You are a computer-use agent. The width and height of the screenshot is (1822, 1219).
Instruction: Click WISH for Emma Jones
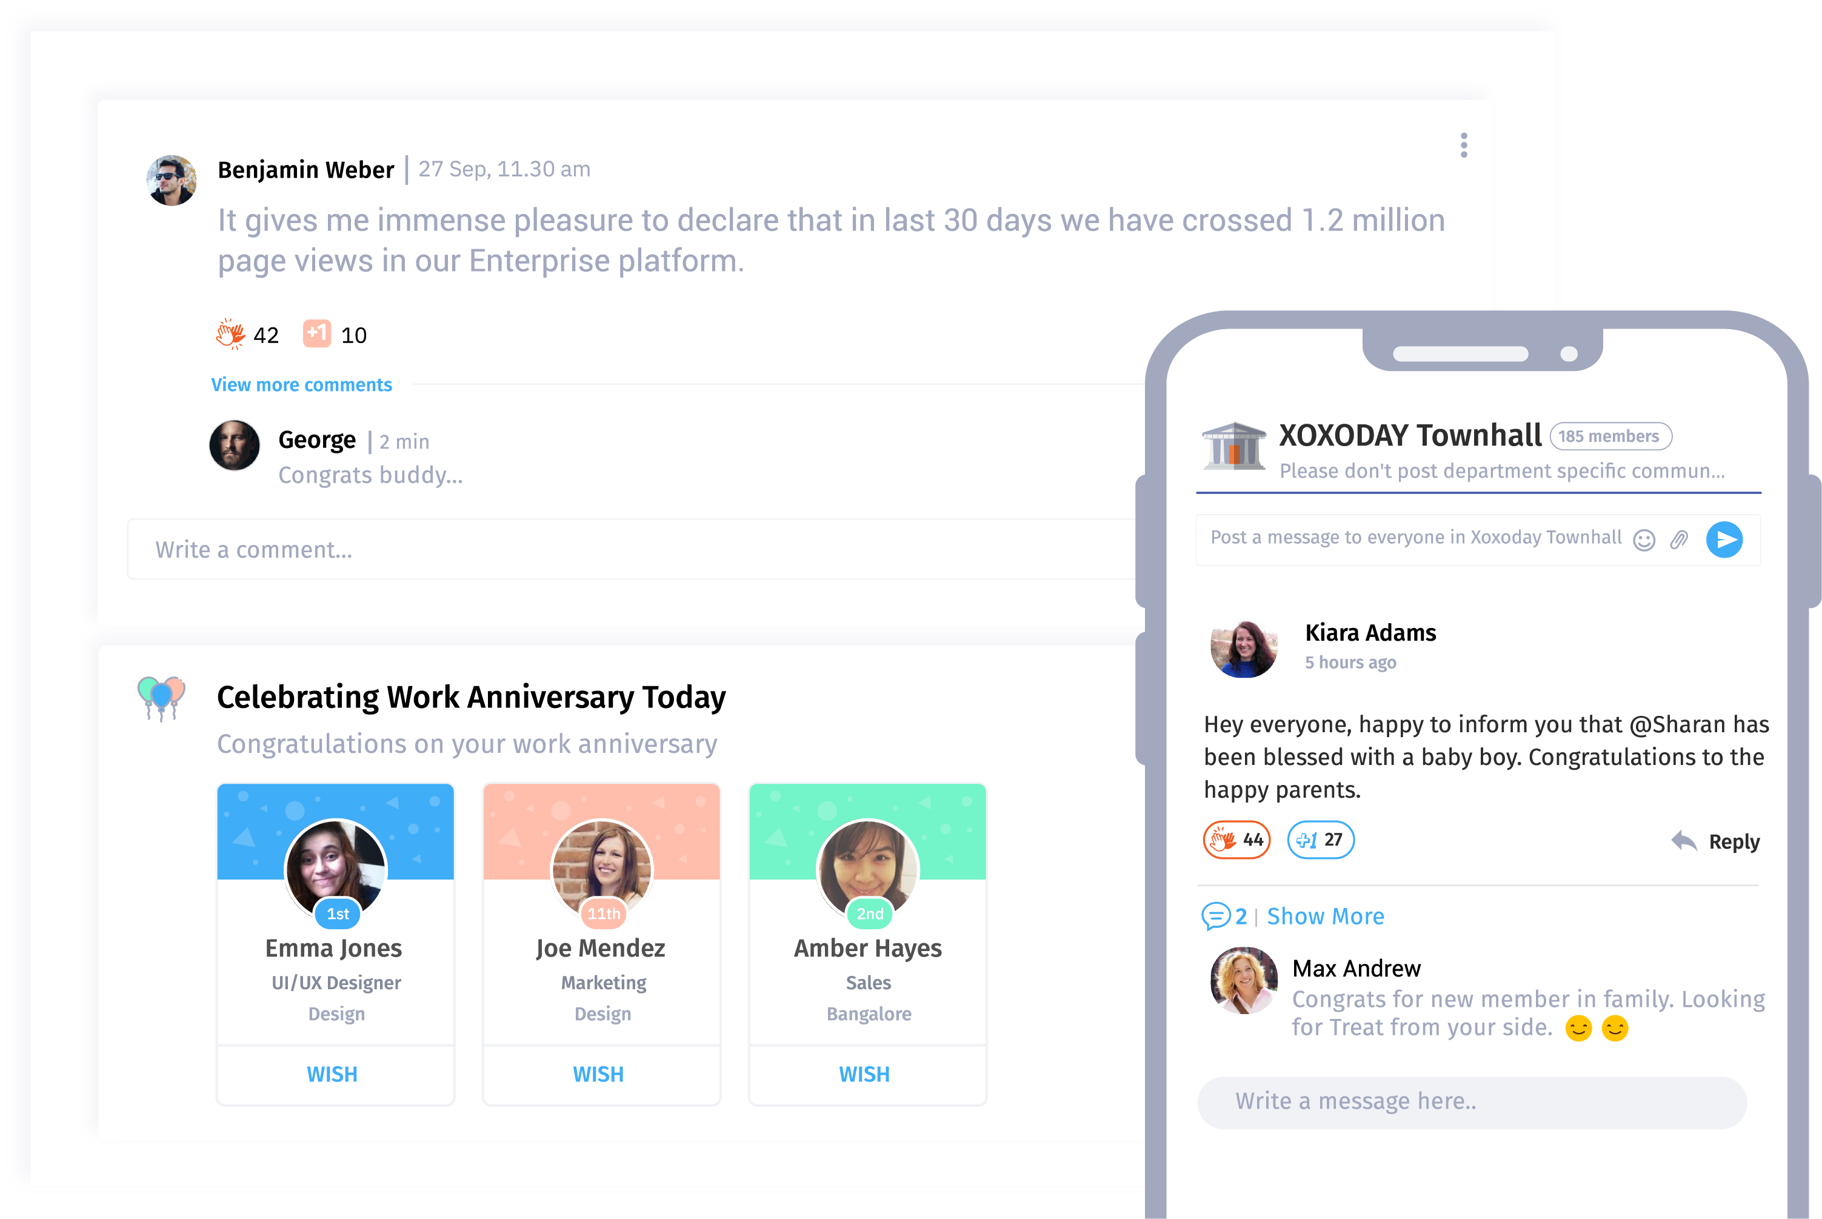333,1074
